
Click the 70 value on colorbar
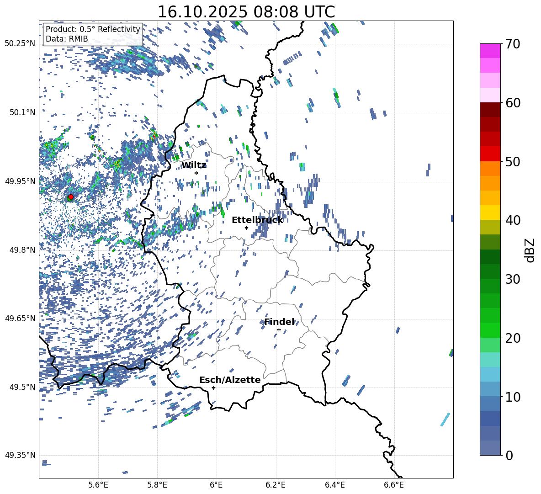pos(513,44)
